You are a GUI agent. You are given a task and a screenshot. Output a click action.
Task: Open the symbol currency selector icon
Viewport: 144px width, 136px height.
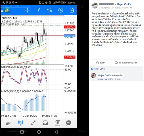pos(50,10)
